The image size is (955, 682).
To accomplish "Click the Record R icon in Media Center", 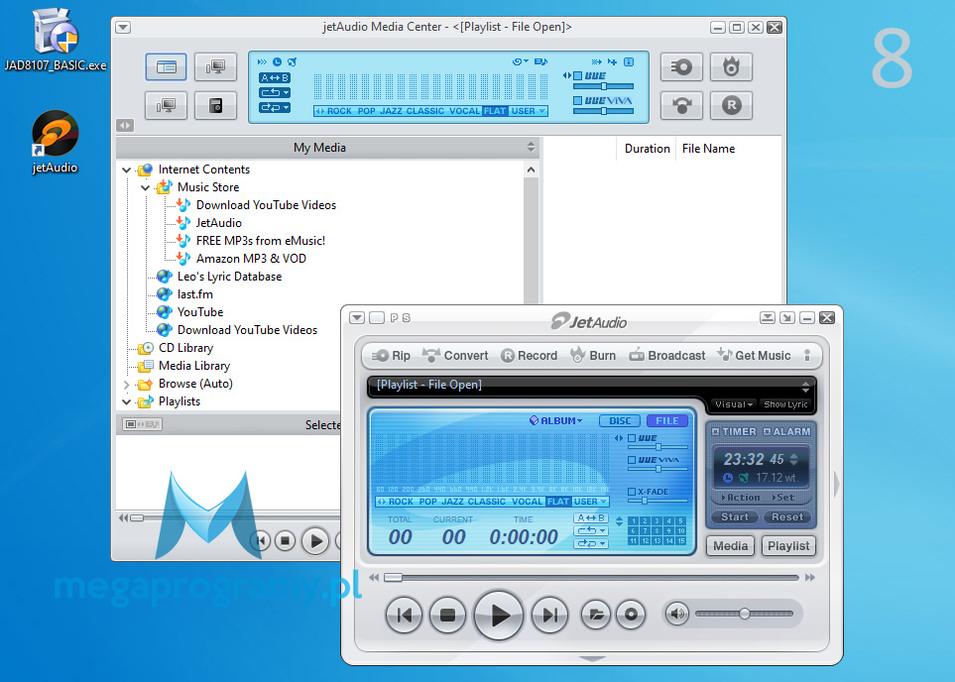I will (x=731, y=106).
